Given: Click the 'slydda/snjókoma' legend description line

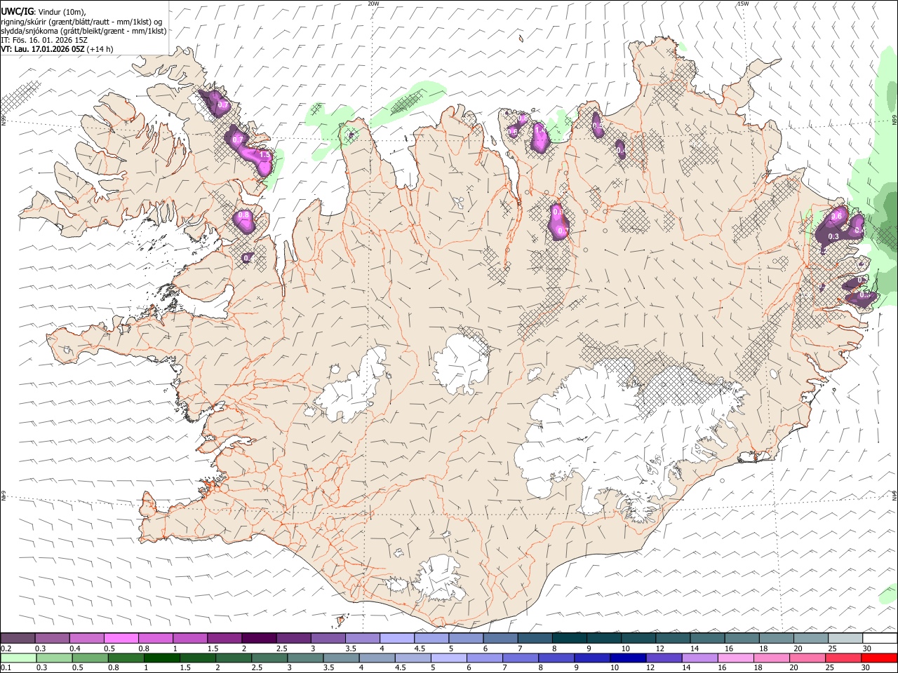Looking at the screenshot, I should 83,31.
